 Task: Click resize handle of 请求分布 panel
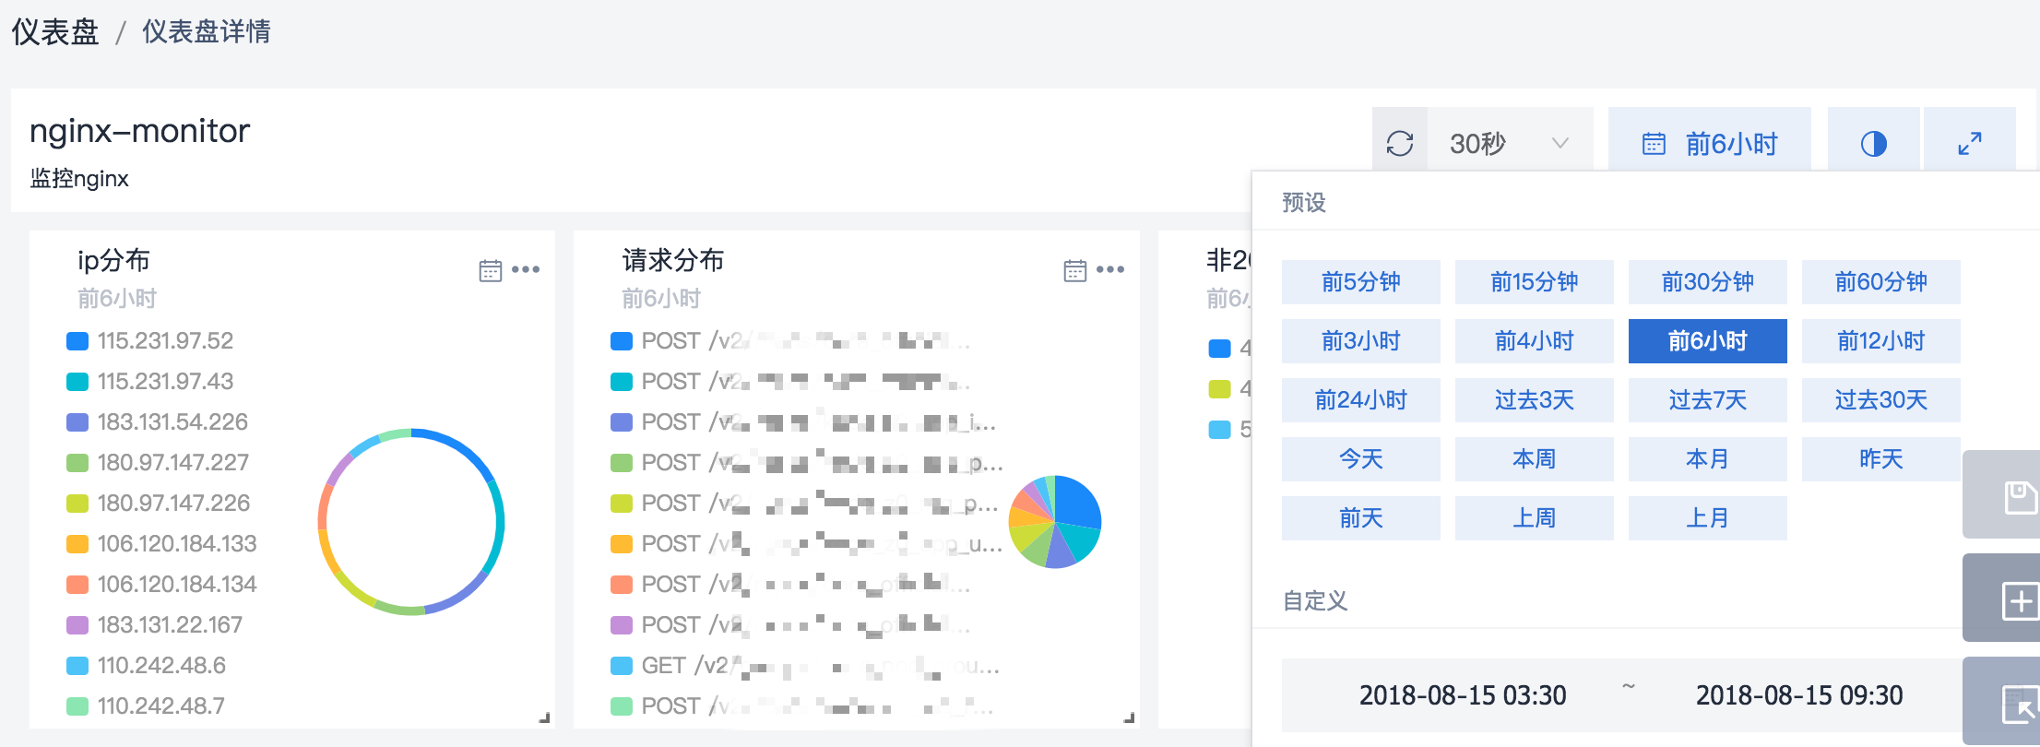pyautogui.click(x=1129, y=717)
